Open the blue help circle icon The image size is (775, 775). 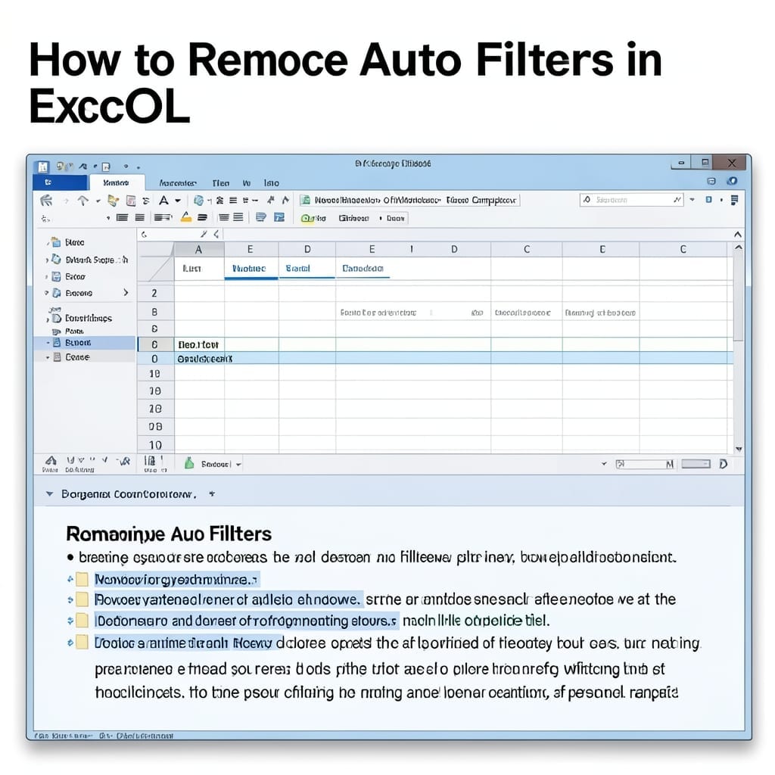732,181
